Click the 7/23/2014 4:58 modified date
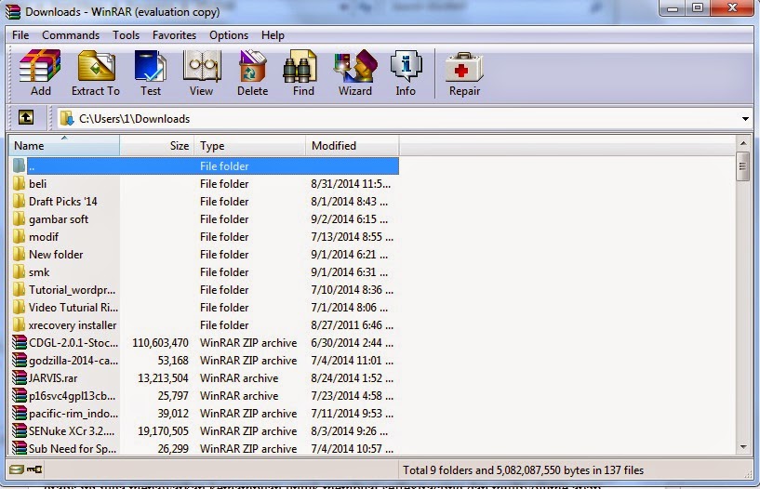The image size is (760, 489). [352, 395]
